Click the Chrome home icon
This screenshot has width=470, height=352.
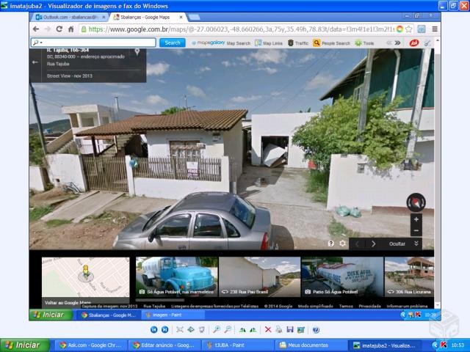pyautogui.click(x=70, y=29)
